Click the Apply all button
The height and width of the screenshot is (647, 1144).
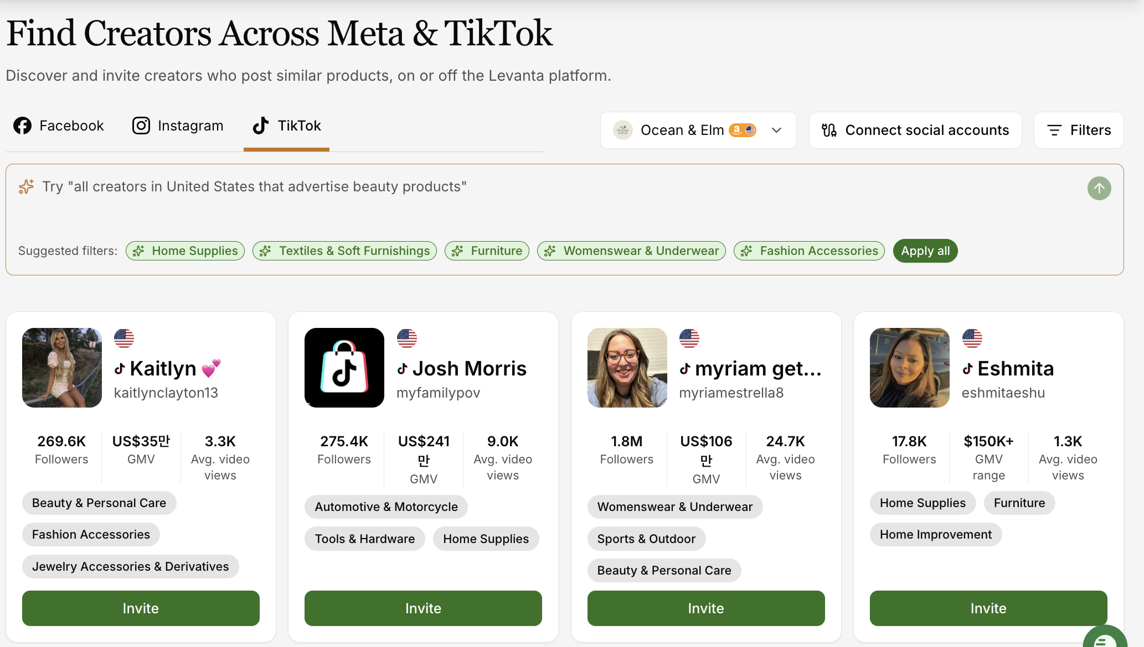pyautogui.click(x=925, y=251)
